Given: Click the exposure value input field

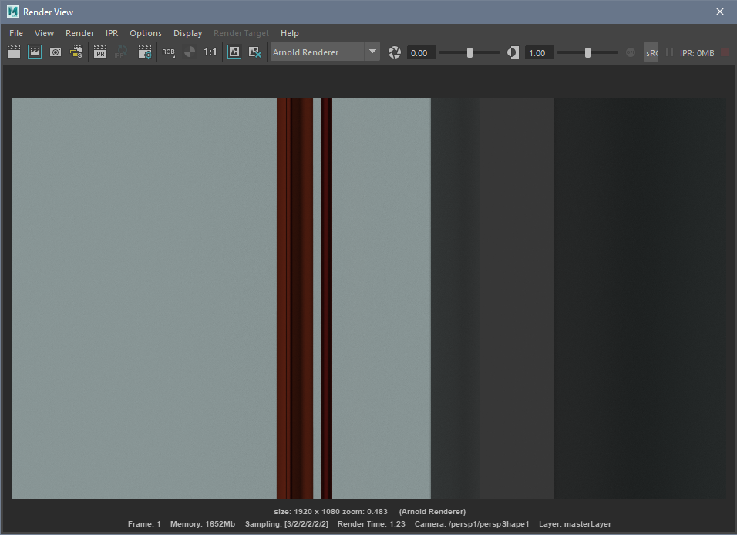Looking at the screenshot, I should pyautogui.click(x=420, y=52).
